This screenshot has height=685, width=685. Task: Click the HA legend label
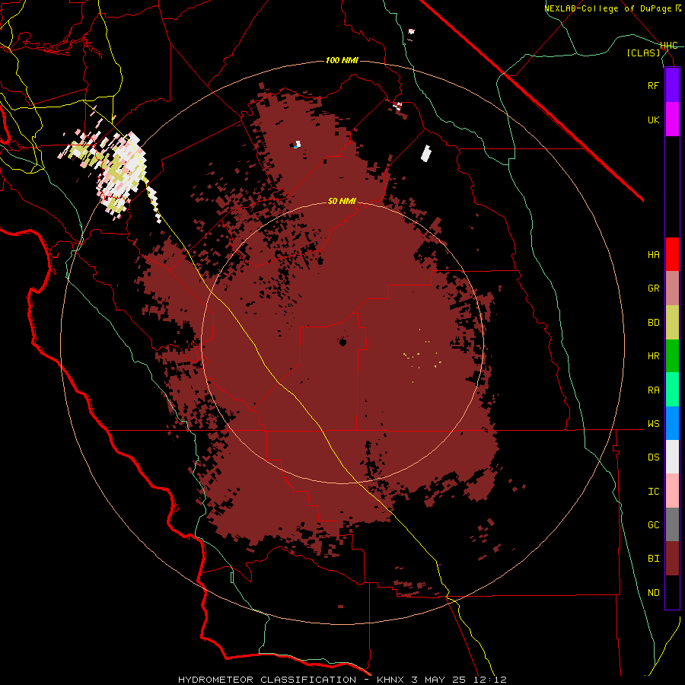pyautogui.click(x=653, y=255)
